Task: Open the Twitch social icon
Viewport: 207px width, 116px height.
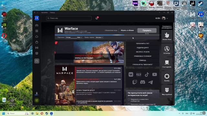Action: coord(135,82)
